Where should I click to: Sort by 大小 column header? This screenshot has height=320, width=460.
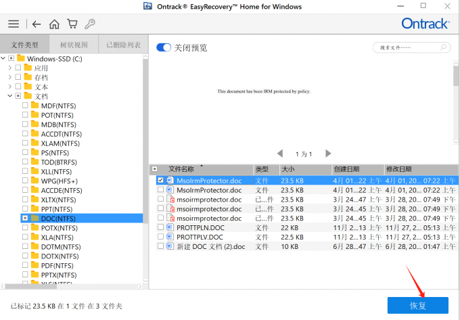click(288, 169)
